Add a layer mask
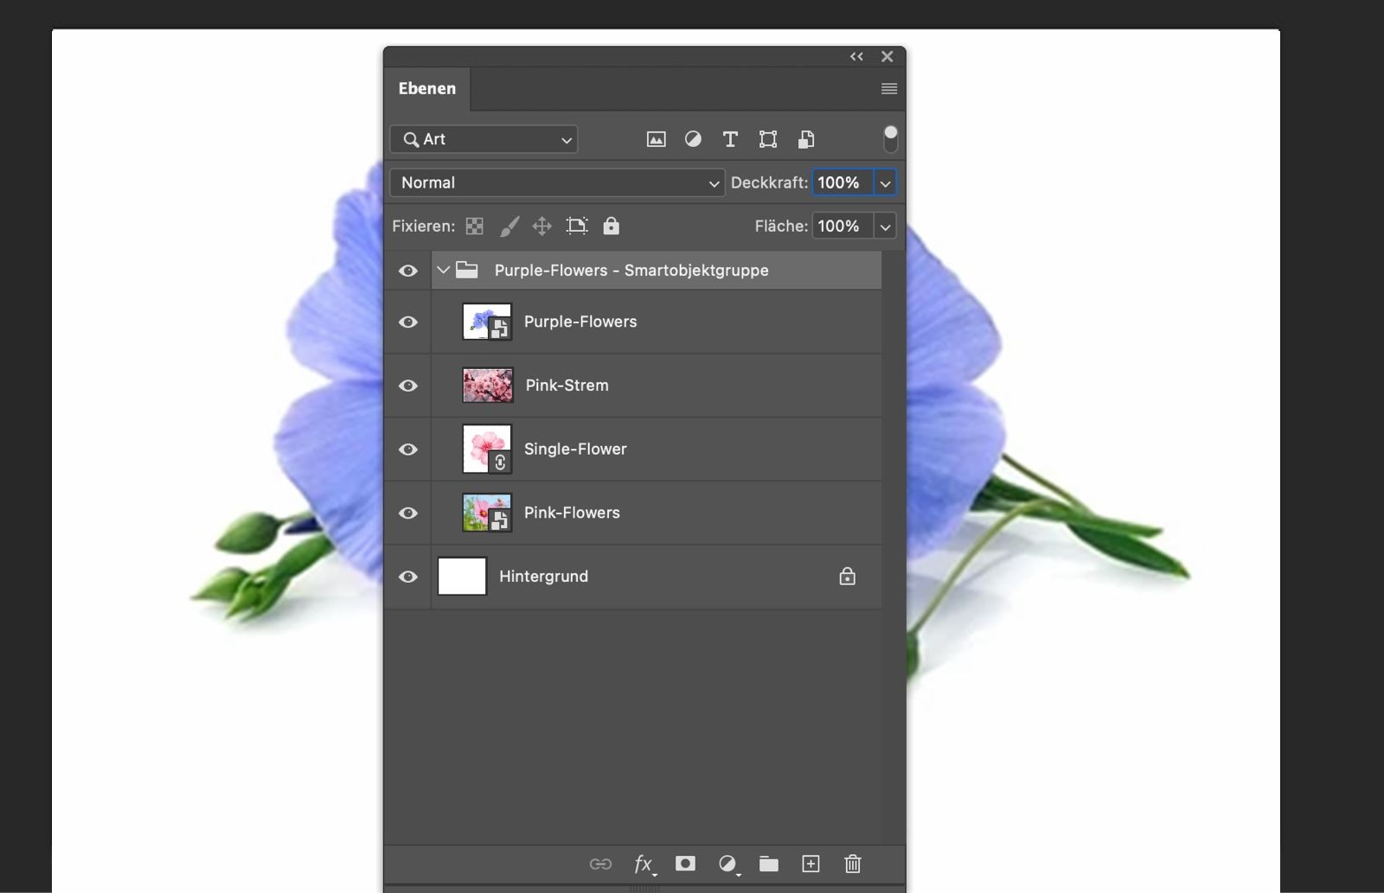The height and width of the screenshot is (893, 1384). pos(685,864)
